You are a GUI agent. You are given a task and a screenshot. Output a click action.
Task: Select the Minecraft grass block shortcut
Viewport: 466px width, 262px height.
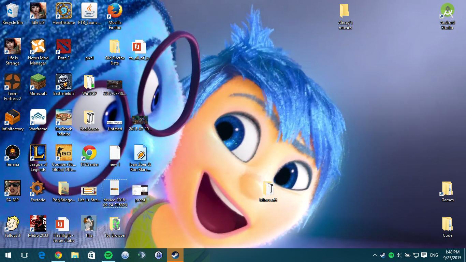[x=38, y=85]
